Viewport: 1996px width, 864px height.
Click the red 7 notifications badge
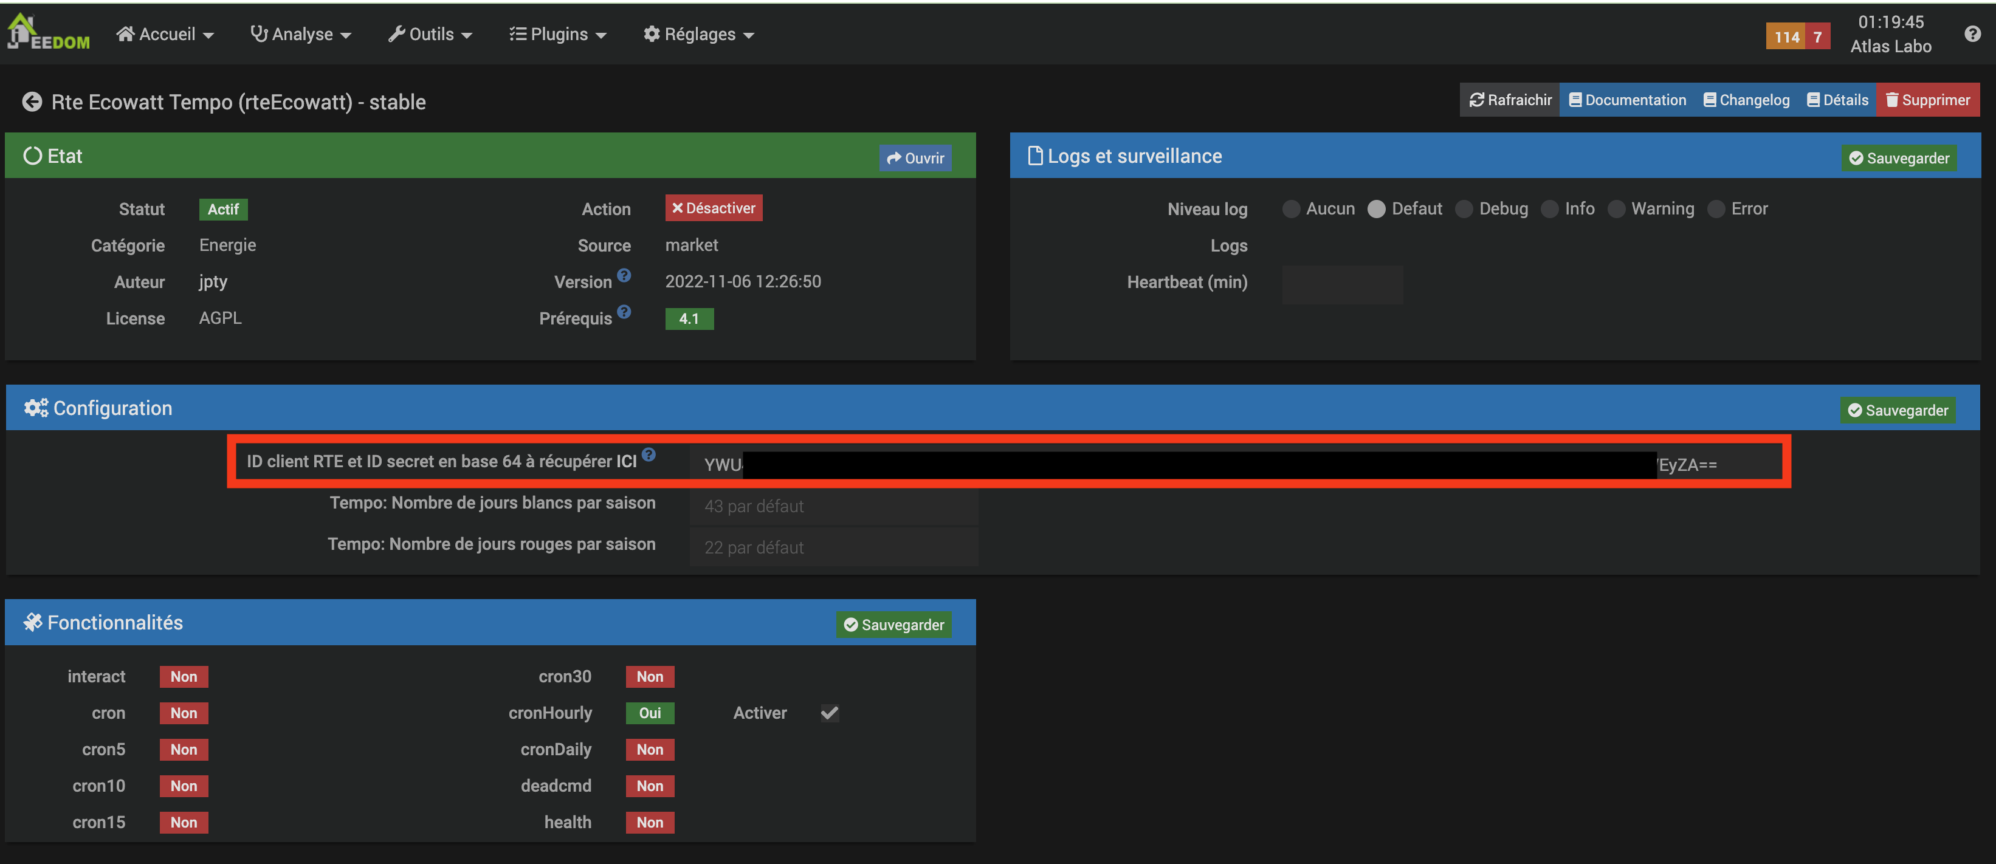1818,36
